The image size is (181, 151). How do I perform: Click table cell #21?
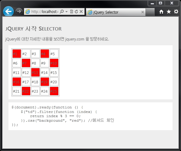[x=17, y=91]
